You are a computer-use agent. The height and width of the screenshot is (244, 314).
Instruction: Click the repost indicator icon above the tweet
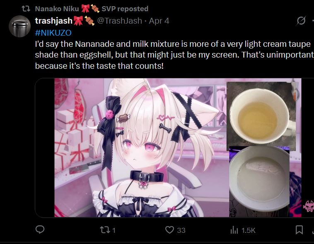[x=26, y=9]
